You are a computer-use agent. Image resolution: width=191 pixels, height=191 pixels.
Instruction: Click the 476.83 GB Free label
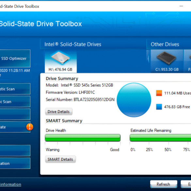click(177, 107)
